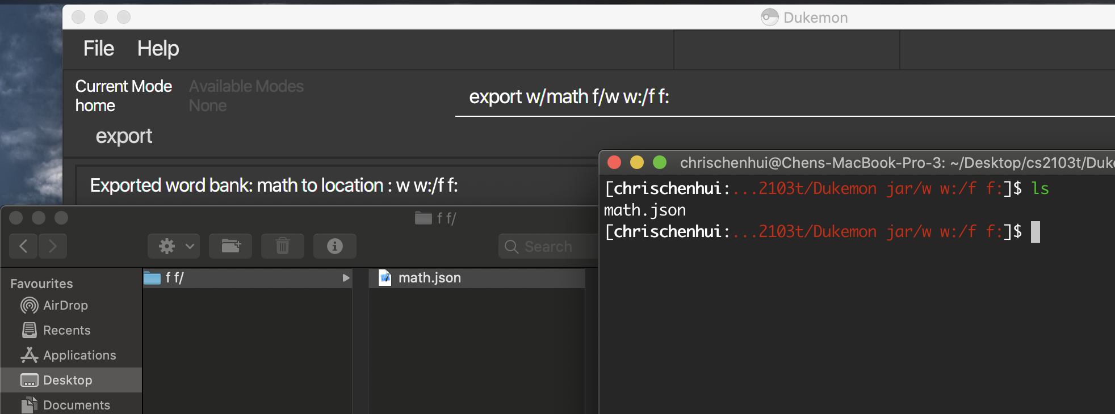The image size is (1115, 414).
Task: Click the Terminal yellow minimize button
Action: tap(637, 163)
